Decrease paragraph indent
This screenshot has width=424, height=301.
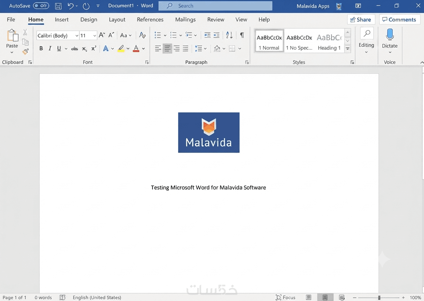(x=207, y=35)
